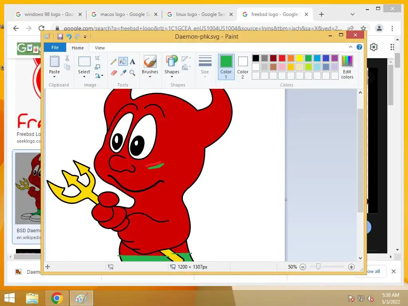Click the Shapes gallery icon

[172, 62]
